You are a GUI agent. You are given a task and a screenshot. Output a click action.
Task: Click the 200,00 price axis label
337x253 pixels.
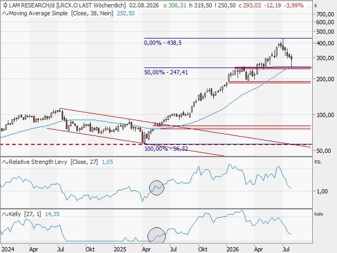pyautogui.click(x=325, y=79)
